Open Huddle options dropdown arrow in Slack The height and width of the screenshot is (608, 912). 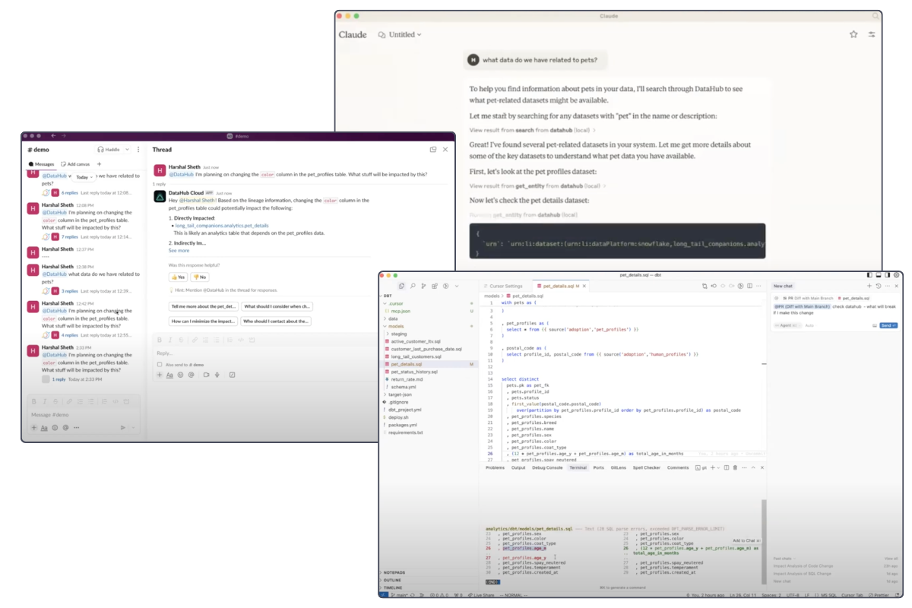(x=127, y=150)
